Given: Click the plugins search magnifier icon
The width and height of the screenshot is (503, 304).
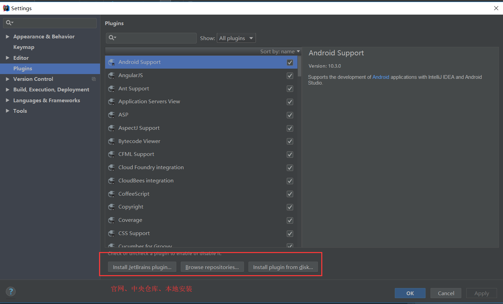Looking at the screenshot, I should (112, 38).
